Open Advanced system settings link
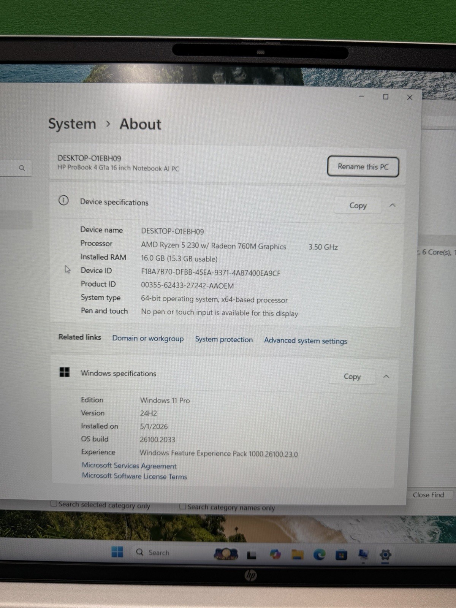Screen dimensions: 456x608 (306, 340)
